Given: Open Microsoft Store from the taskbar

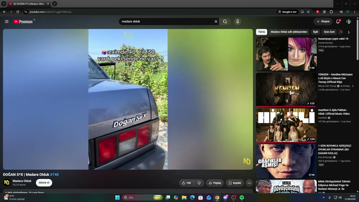Looking at the screenshot, I should pos(201,198).
